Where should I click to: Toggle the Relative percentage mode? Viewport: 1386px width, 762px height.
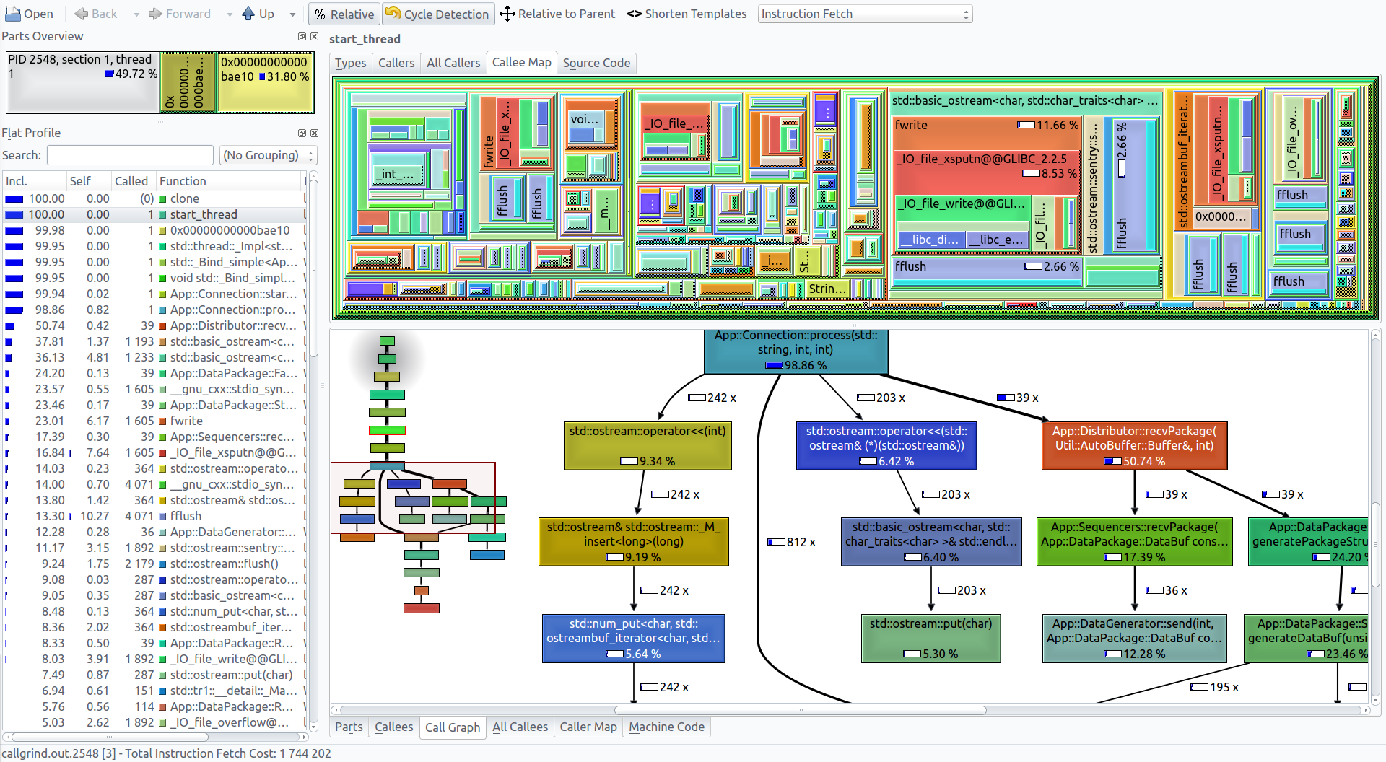344,14
